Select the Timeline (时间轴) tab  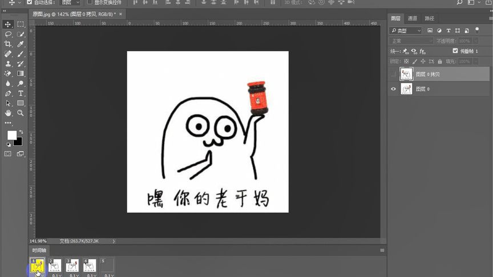pyautogui.click(x=39, y=250)
